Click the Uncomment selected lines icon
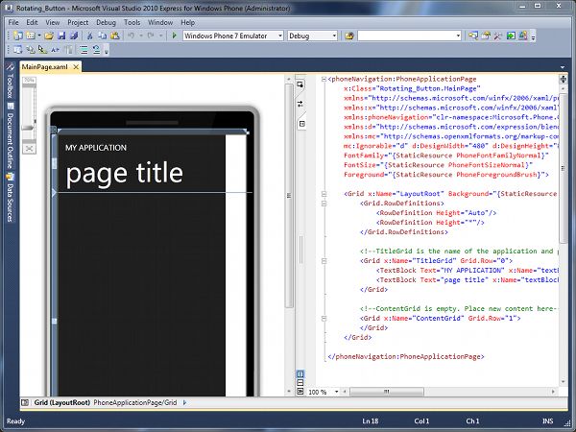Image resolution: width=576 pixels, height=432 pixels. coord(96,50)
